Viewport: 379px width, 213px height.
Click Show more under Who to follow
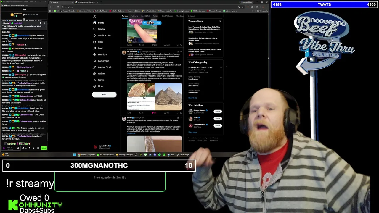click(x=192, y=132)
